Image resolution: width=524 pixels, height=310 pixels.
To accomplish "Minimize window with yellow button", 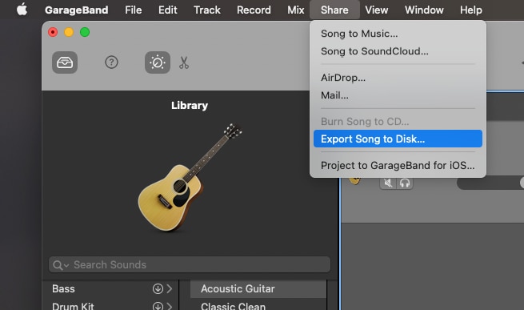I will (69, 32).
